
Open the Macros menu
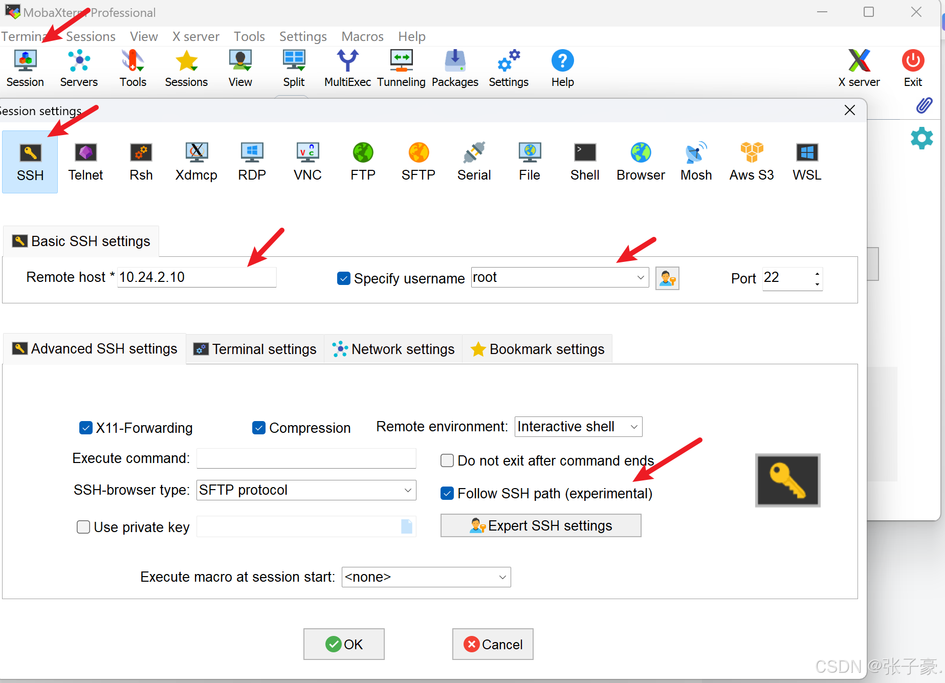[362, 36]
